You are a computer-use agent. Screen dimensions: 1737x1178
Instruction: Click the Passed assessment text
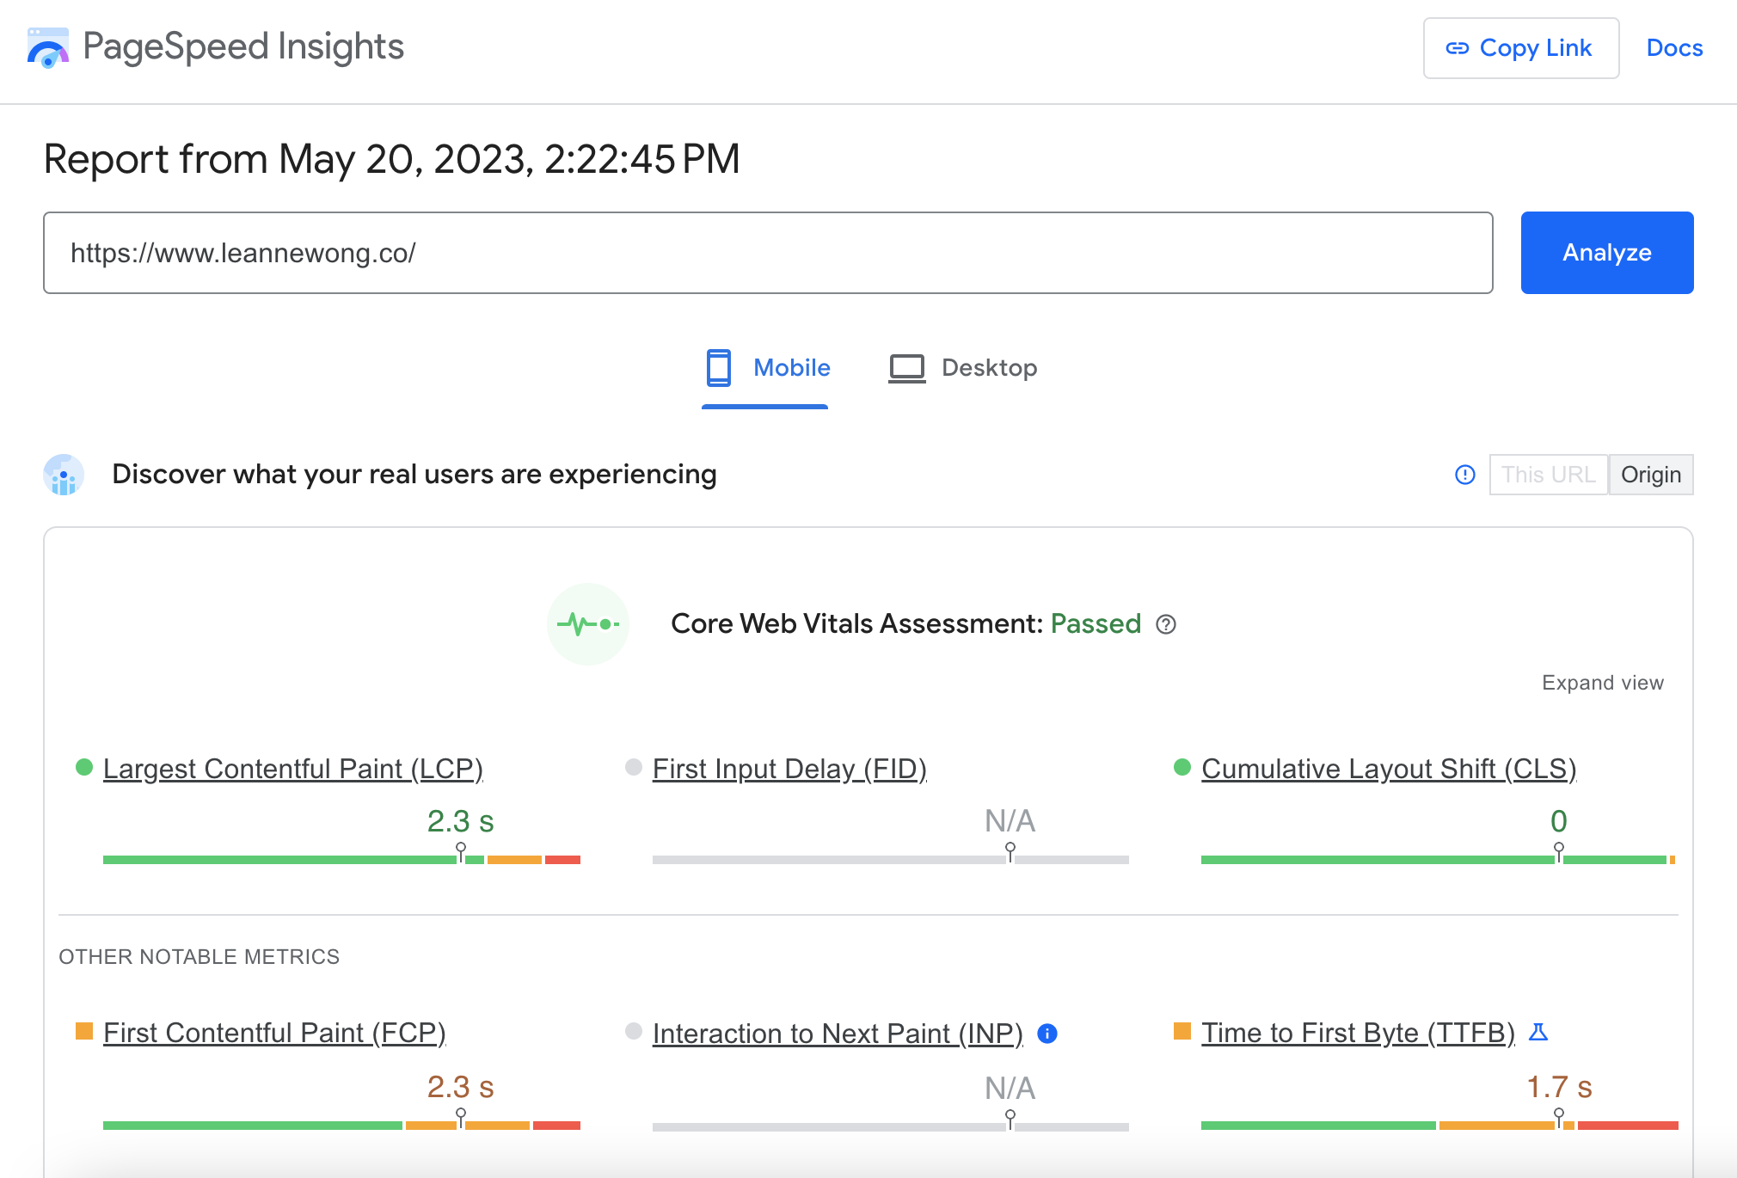click(1096, 624)
